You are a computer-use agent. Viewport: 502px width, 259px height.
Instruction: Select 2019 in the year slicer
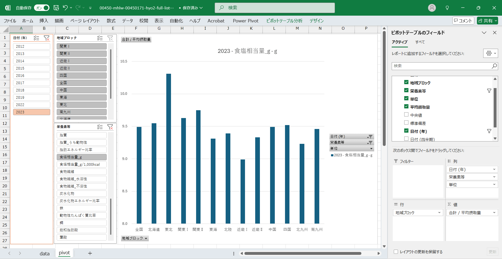pyautogui.click(x=31, y=97)
